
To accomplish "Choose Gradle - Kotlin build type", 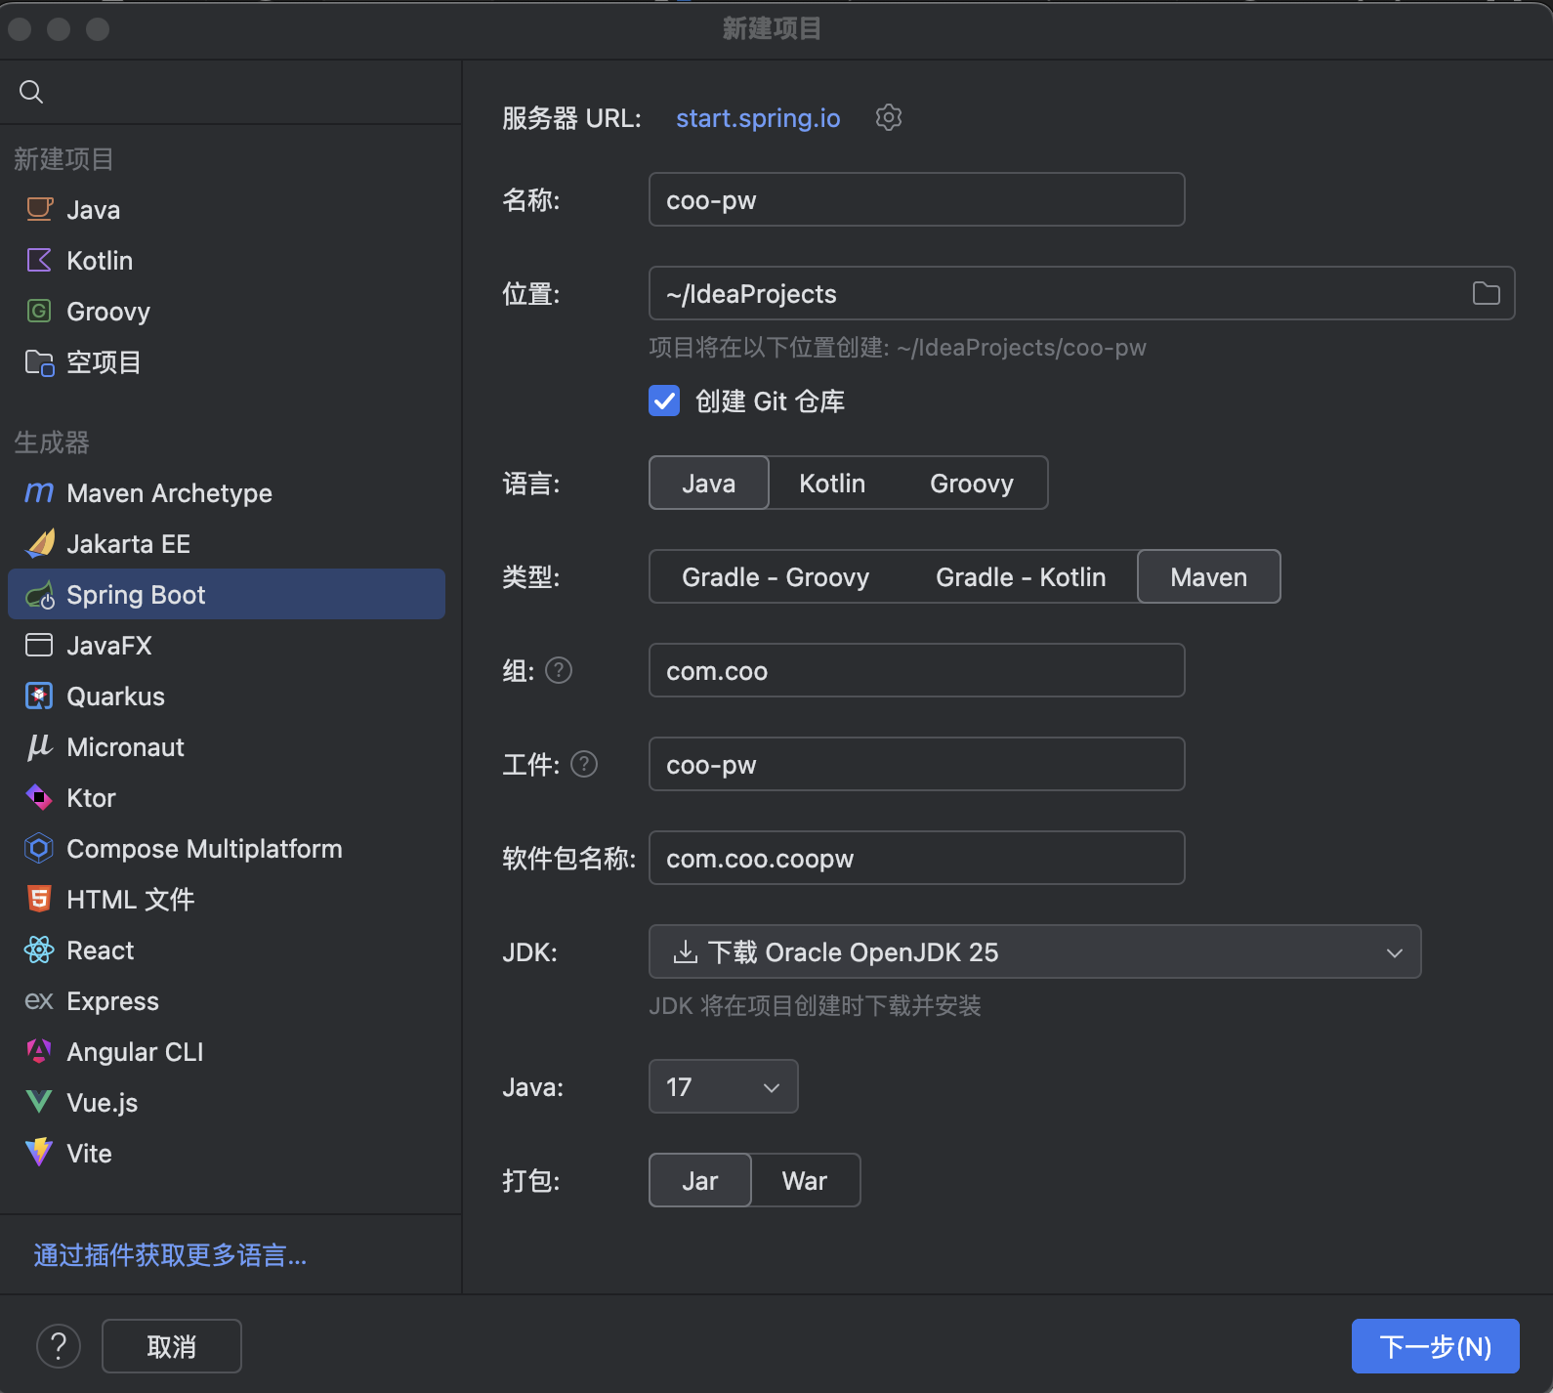I will 1021,576.
